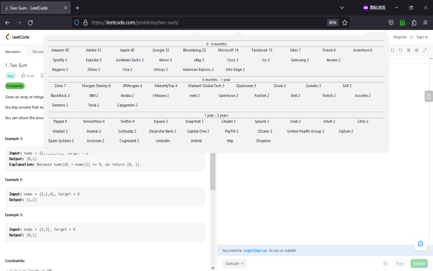Select Walmart Global Tech 3 entry
The width and height of the screenshot is (433, 271).
[x=206, y=86]
